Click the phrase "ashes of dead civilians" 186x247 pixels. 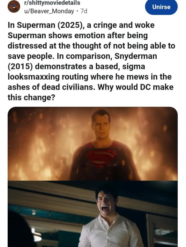[x=51, y=87]
